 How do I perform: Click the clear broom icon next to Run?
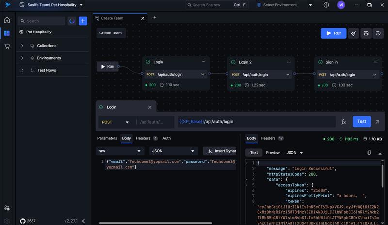(x=354, y=33)
